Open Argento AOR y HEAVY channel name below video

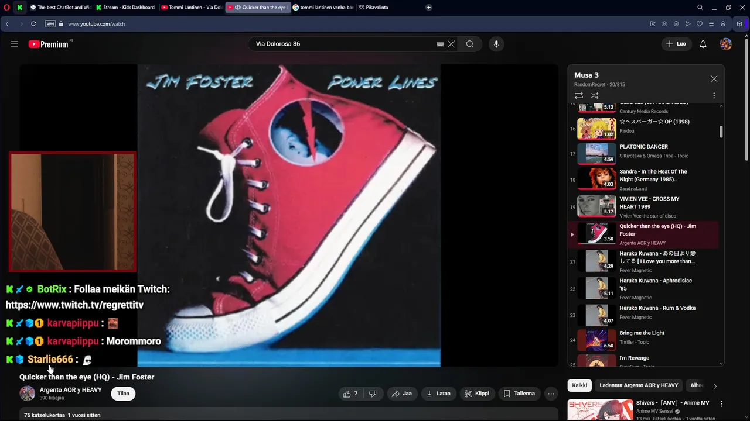pos(70,390)
